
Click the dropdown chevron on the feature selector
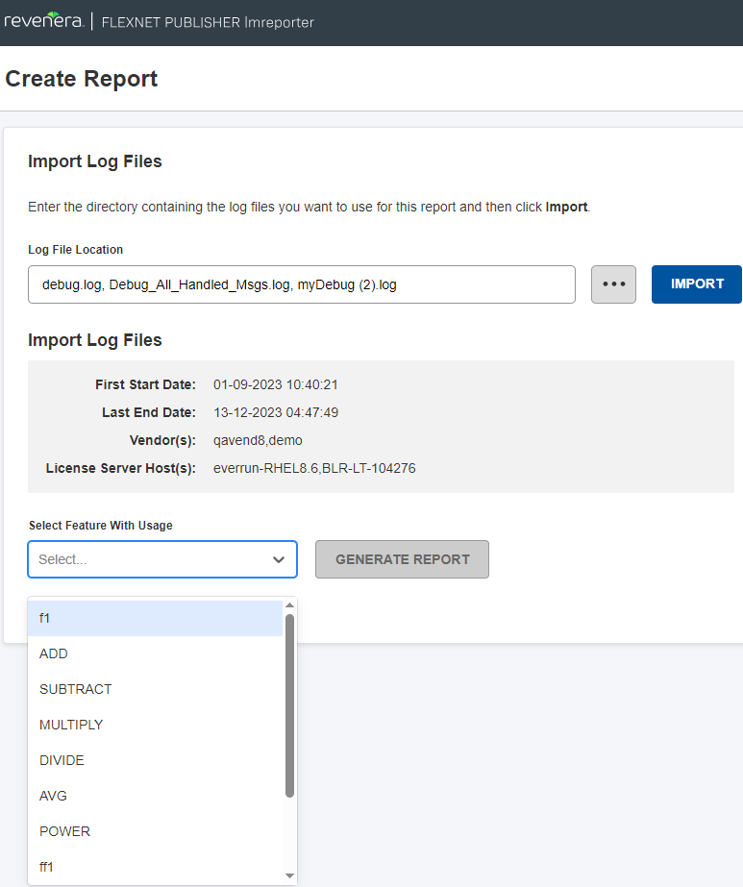[x=279, y=559]
